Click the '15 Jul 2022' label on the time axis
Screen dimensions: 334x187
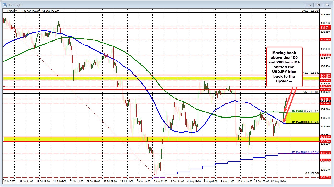(10, 181)
